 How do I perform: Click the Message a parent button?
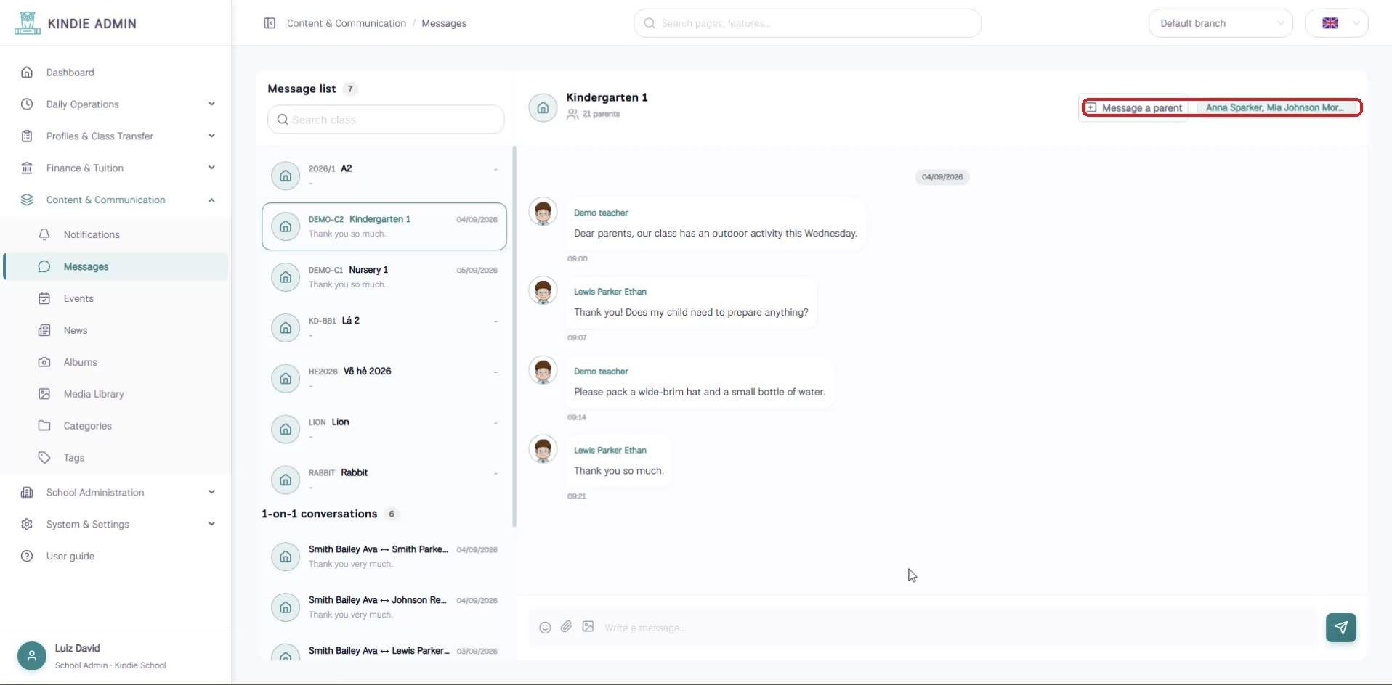1135,107
